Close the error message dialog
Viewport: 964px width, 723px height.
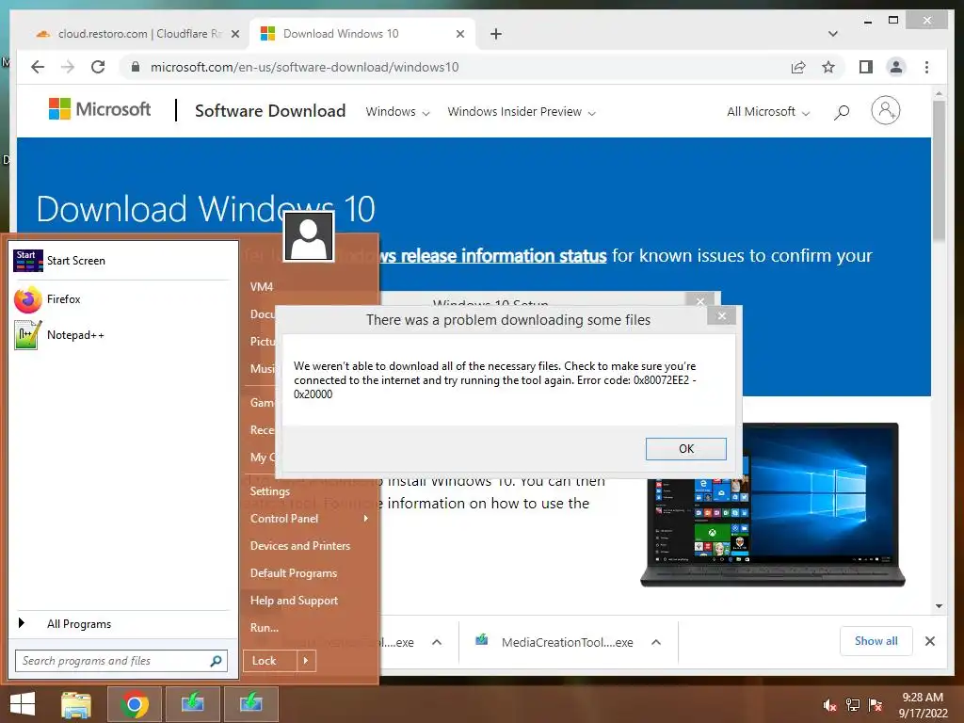[x=722, y=316]
